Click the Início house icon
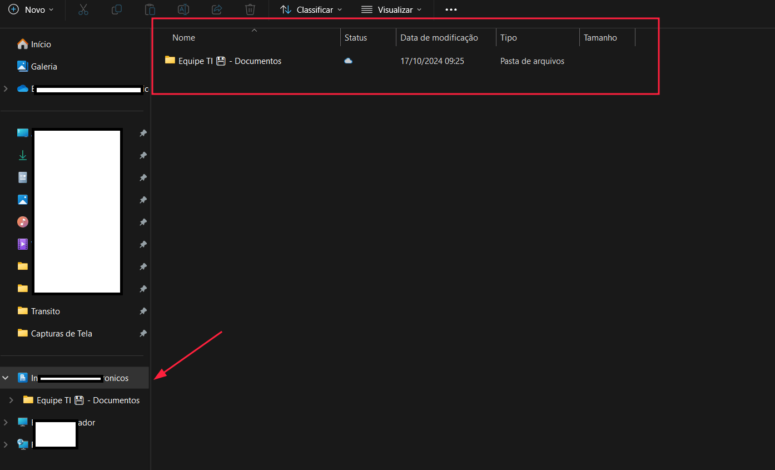 tap(23, 44)
